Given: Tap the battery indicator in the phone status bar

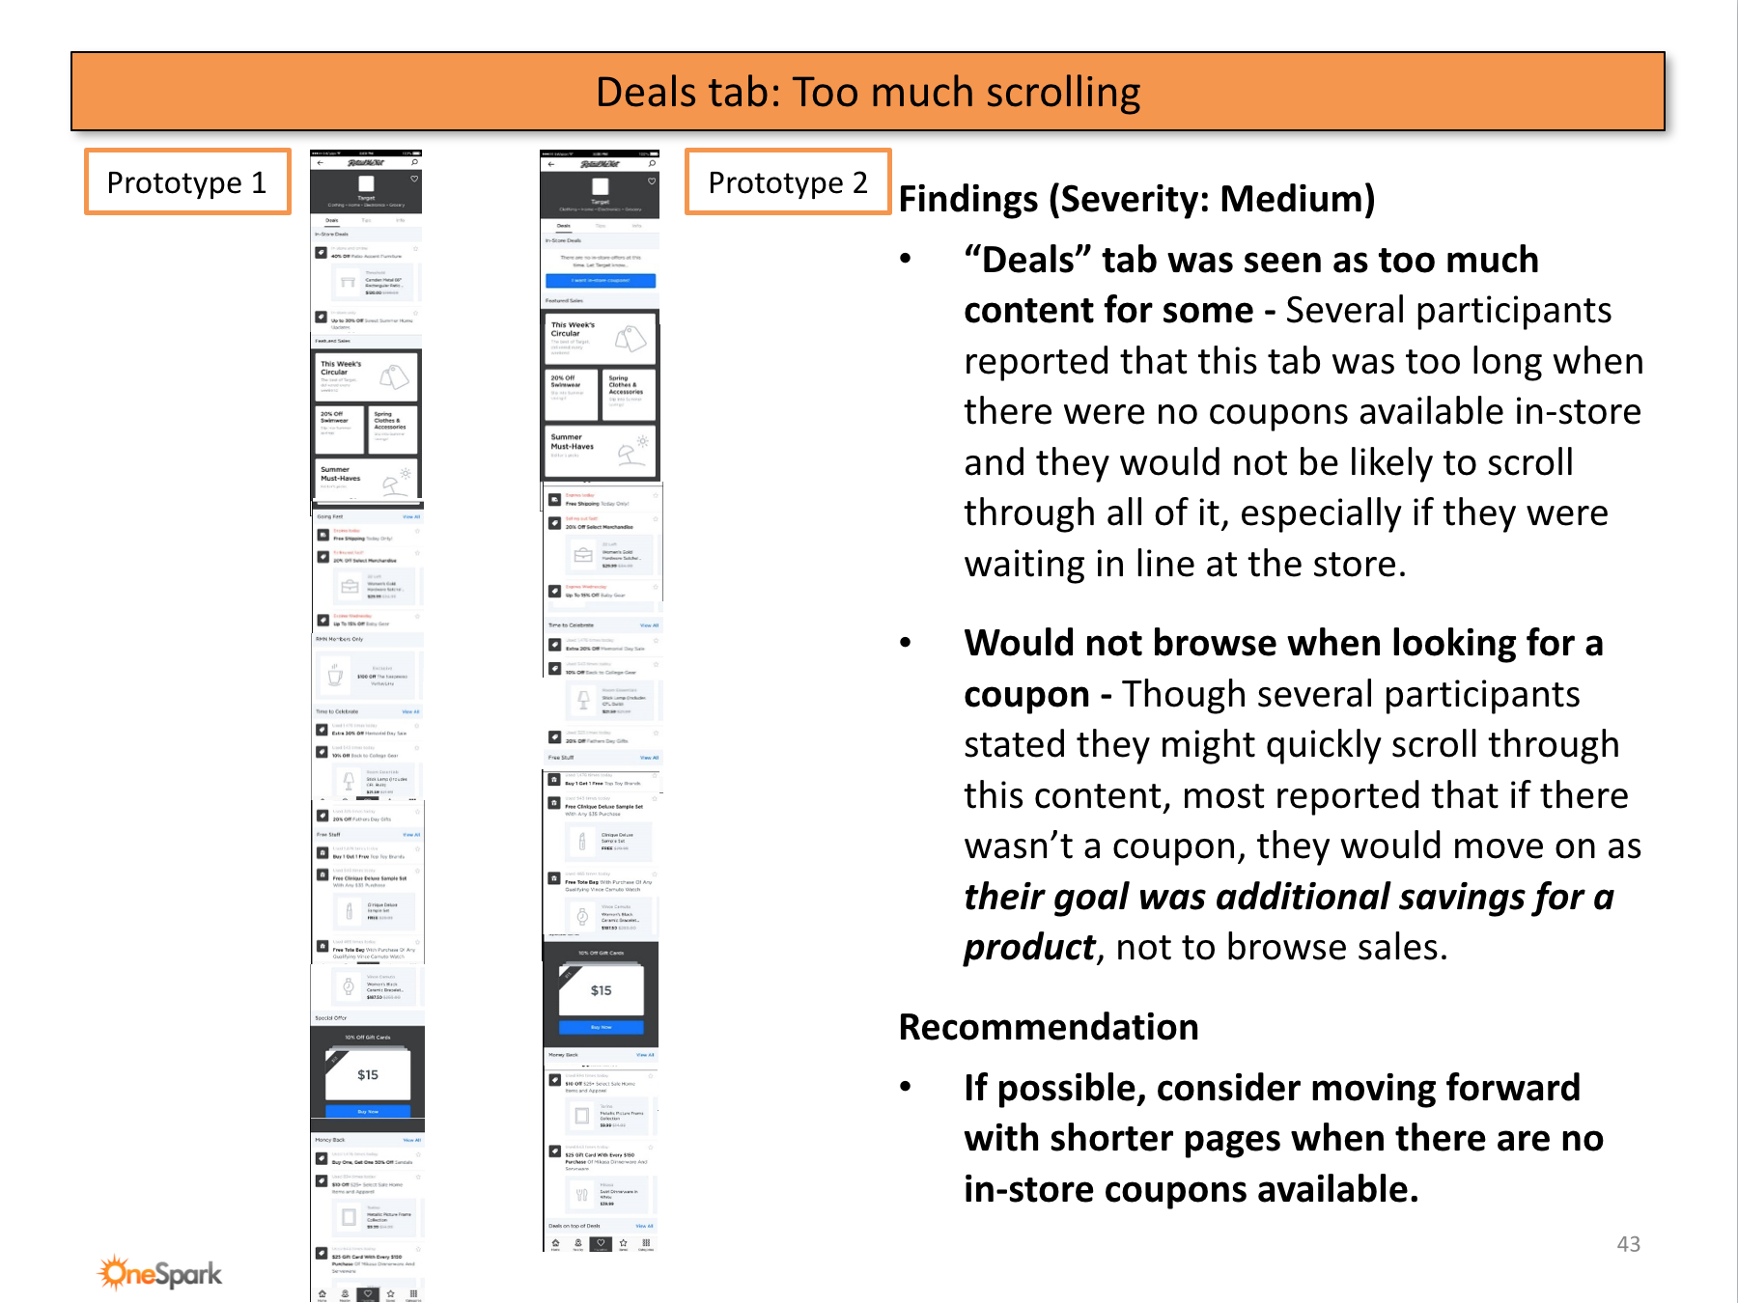Looking at the screenshot, I should point(416,153).
